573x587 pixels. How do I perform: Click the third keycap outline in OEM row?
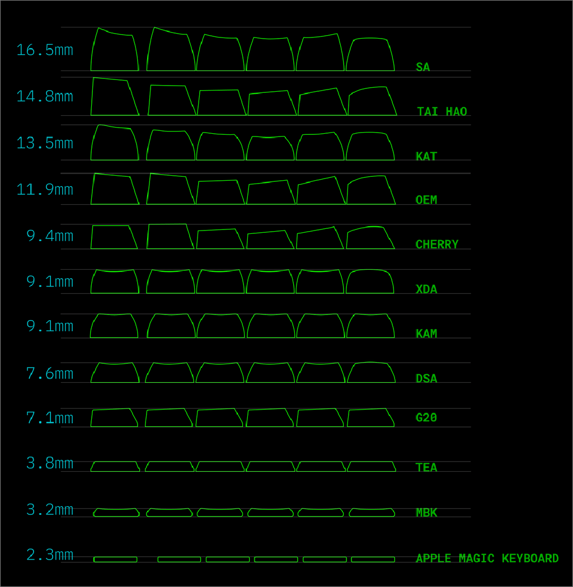[x=220, y=192]
